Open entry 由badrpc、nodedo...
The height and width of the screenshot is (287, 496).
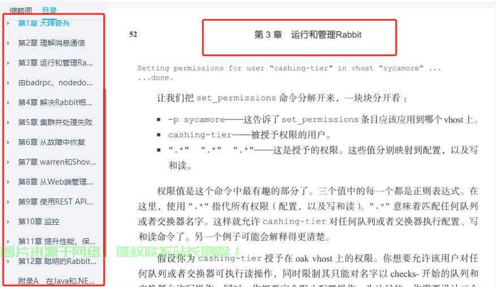55,83
